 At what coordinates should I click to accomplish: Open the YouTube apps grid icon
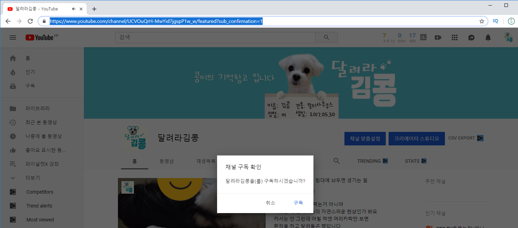click(454, 37)
